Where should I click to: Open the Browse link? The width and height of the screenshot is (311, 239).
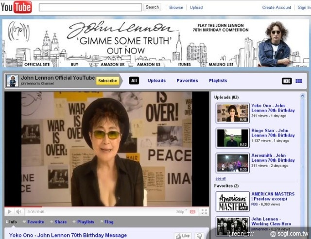[x=176, y=7]
